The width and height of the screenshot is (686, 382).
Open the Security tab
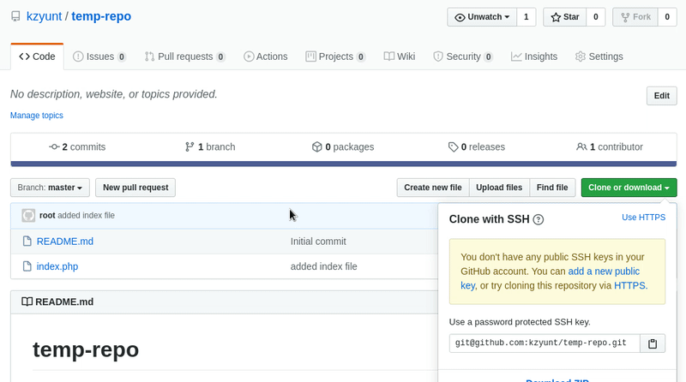click(x=463, y=57)
